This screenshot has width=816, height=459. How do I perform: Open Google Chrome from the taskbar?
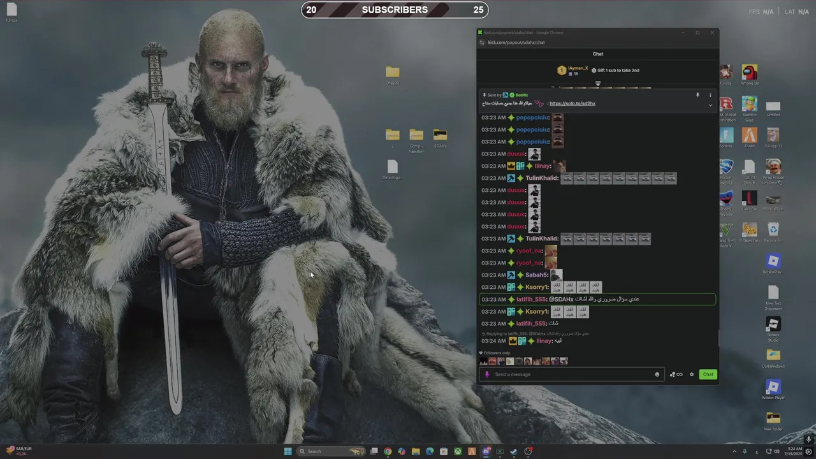pos(388,451)
